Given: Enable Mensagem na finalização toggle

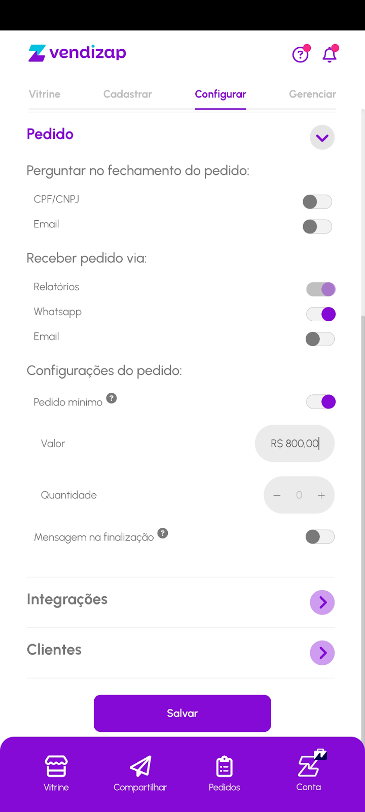Looking at the screenshot, I should coord(320,537).
